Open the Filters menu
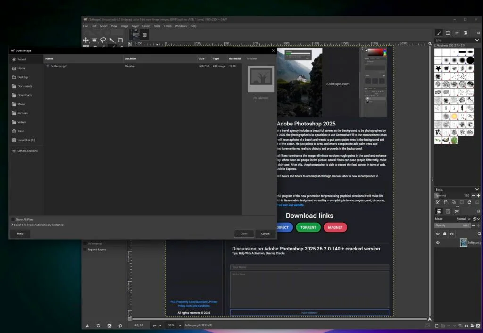 pyautogui.click(x=168, y=26)
